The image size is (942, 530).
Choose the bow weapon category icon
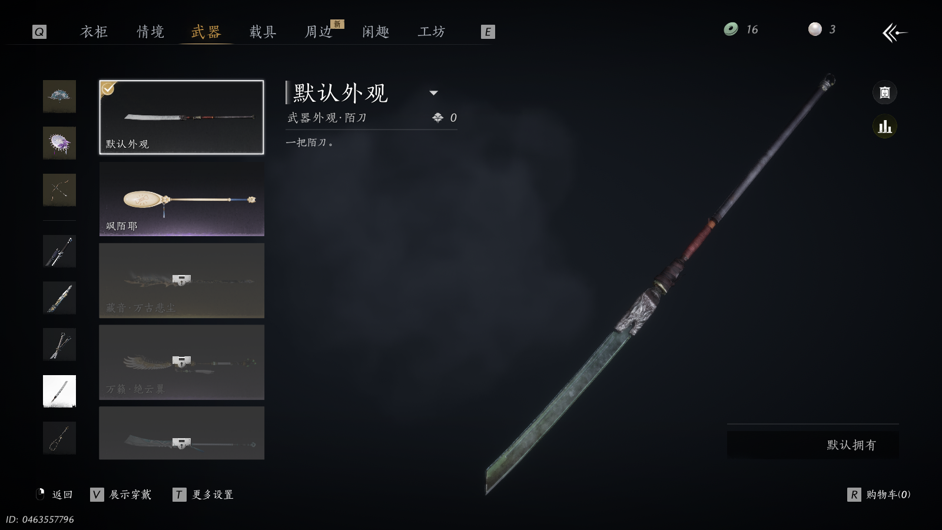click(x=59, y=190)
